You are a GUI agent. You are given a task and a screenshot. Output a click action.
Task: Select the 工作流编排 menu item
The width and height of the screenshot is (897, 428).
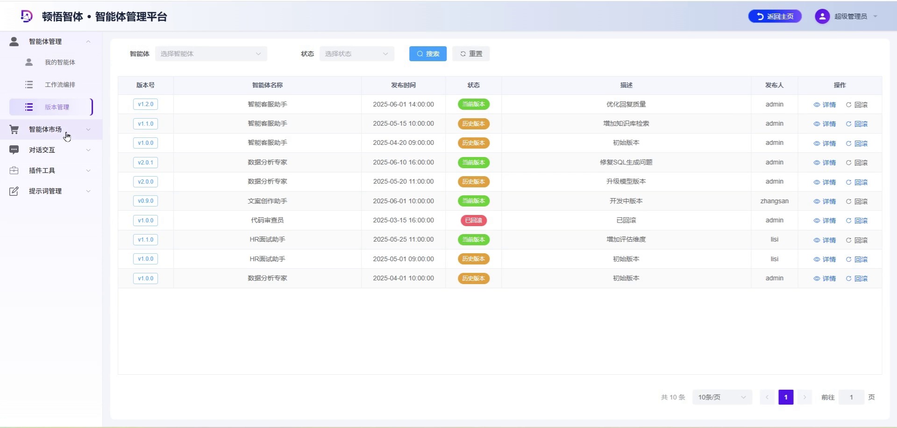pos(51,85)
